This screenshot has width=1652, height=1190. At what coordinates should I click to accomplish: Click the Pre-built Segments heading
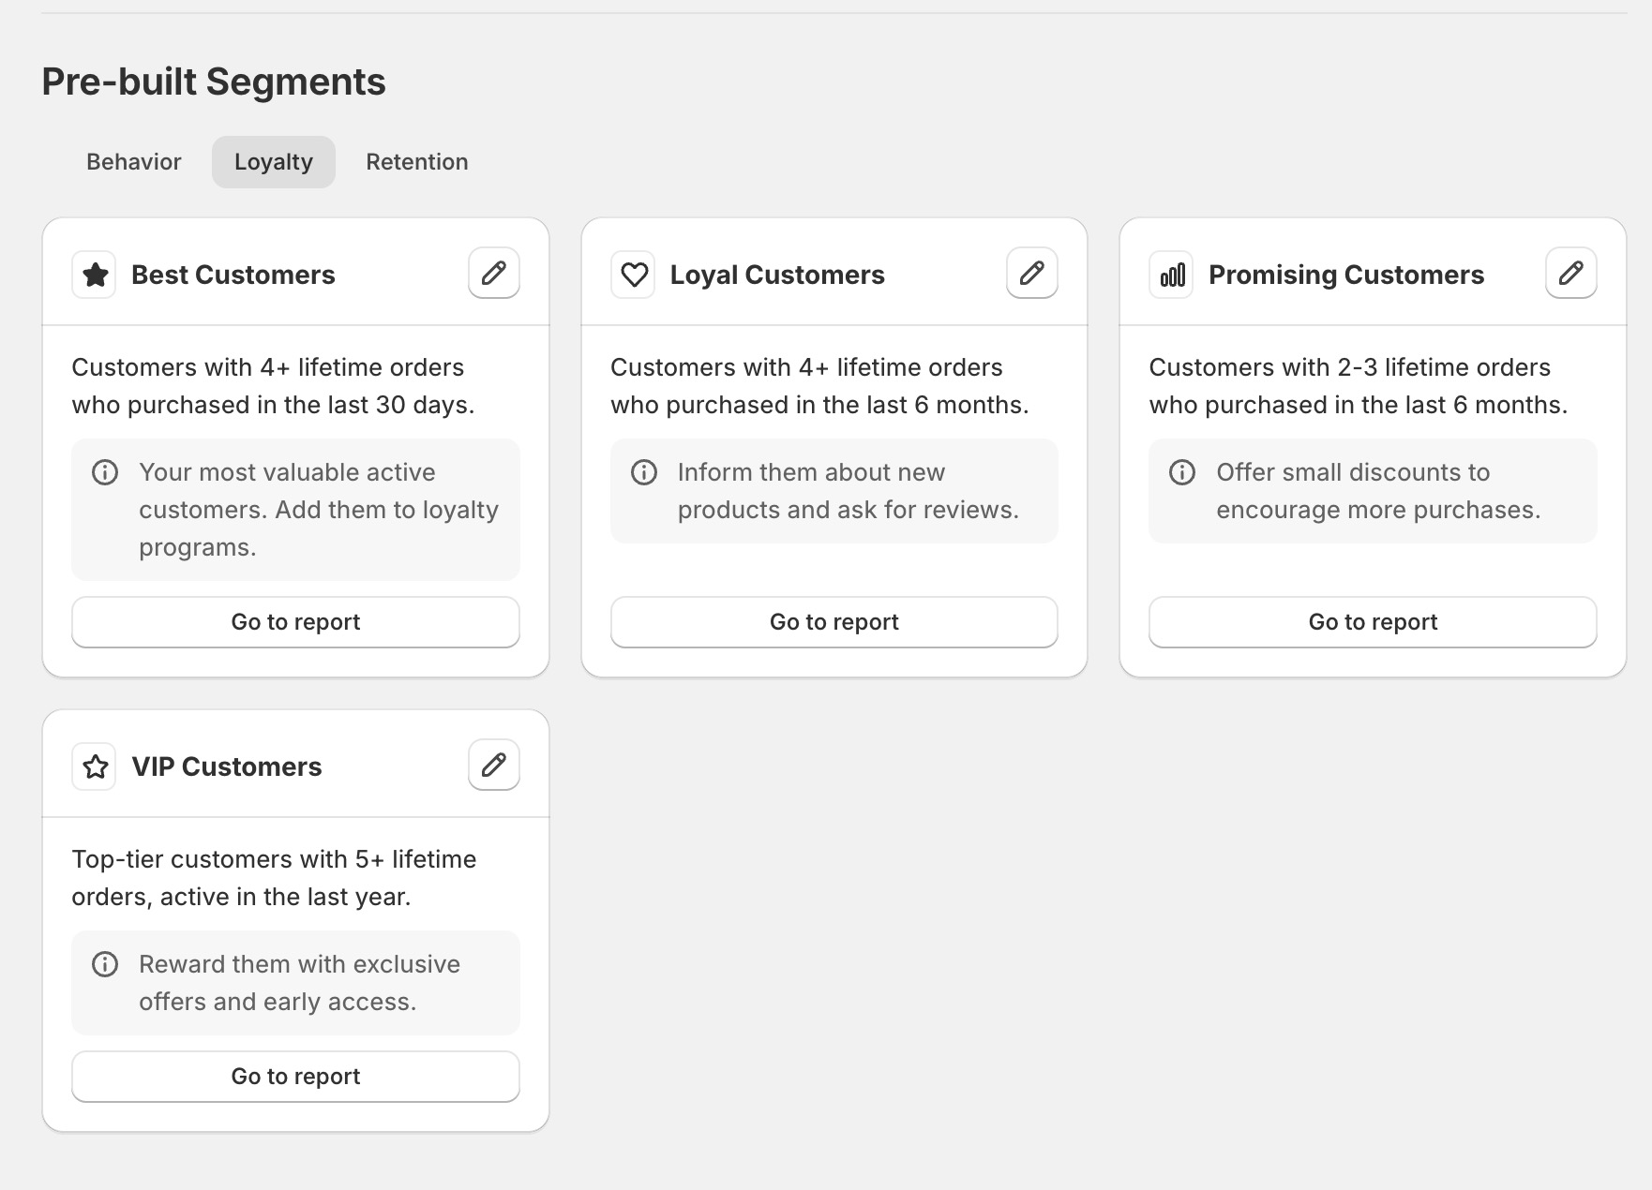tap(212, 82)
